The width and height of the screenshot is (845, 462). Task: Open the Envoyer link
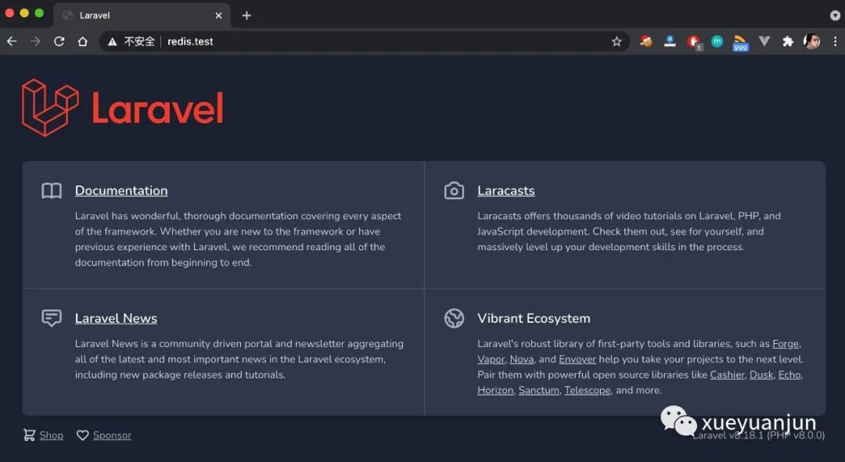pyautogui.click(x=577, y=359)
